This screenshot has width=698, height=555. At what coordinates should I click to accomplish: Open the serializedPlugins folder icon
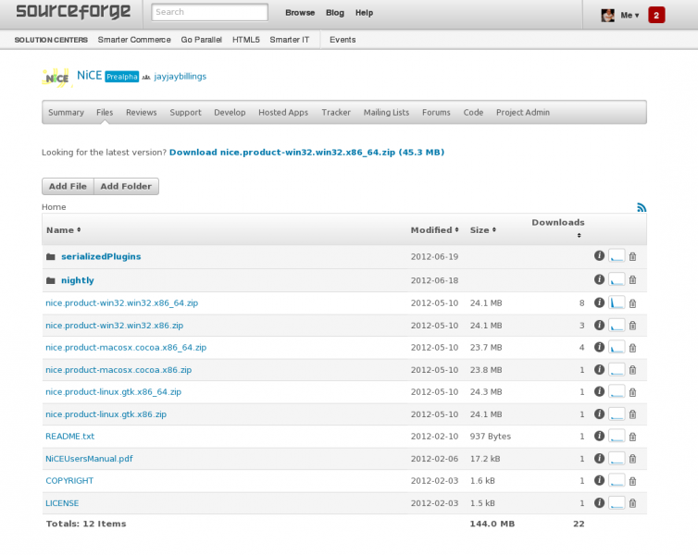(51, 256)
